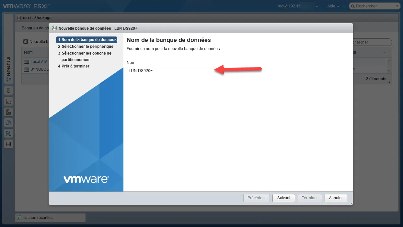Open Networking globe icon in sidebar

pos(9,133)
